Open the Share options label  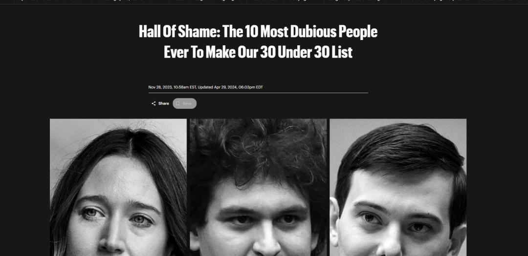point(164,103)
